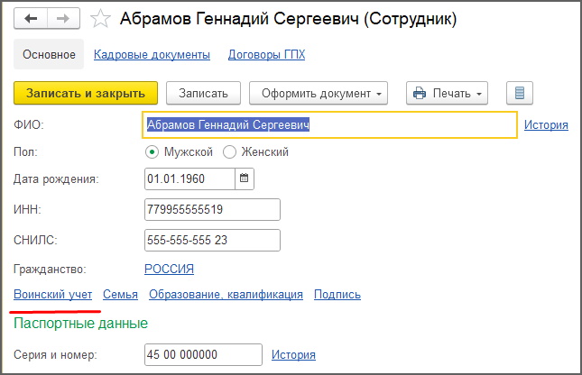Open the Воинский учет link
This screenshot has width=582, height=375.
click(52, 294)
